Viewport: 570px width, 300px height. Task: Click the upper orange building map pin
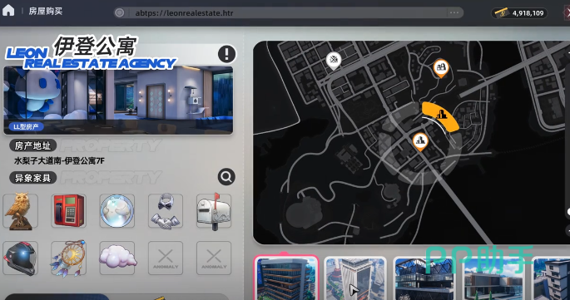point(441,68)
